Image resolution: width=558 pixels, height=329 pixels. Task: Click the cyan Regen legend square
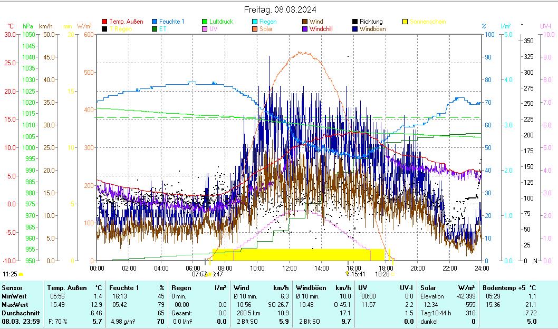click(255, 22)
